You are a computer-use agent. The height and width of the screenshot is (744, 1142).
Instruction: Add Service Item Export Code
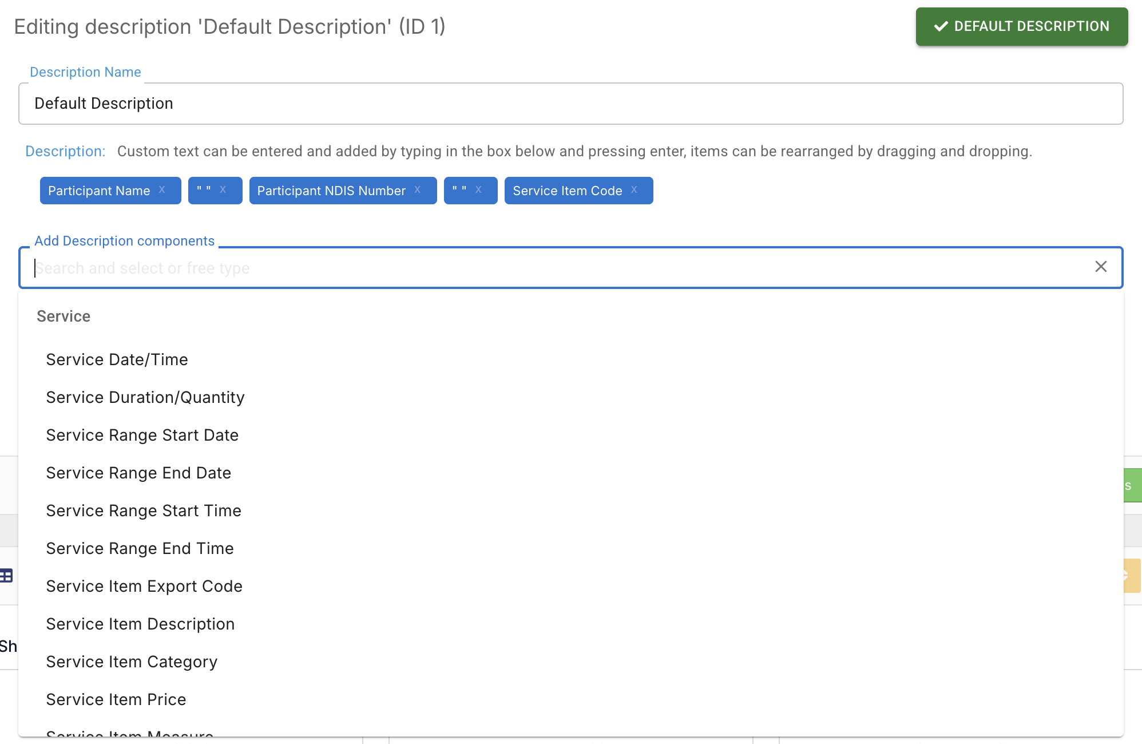(x=571, y=586)
